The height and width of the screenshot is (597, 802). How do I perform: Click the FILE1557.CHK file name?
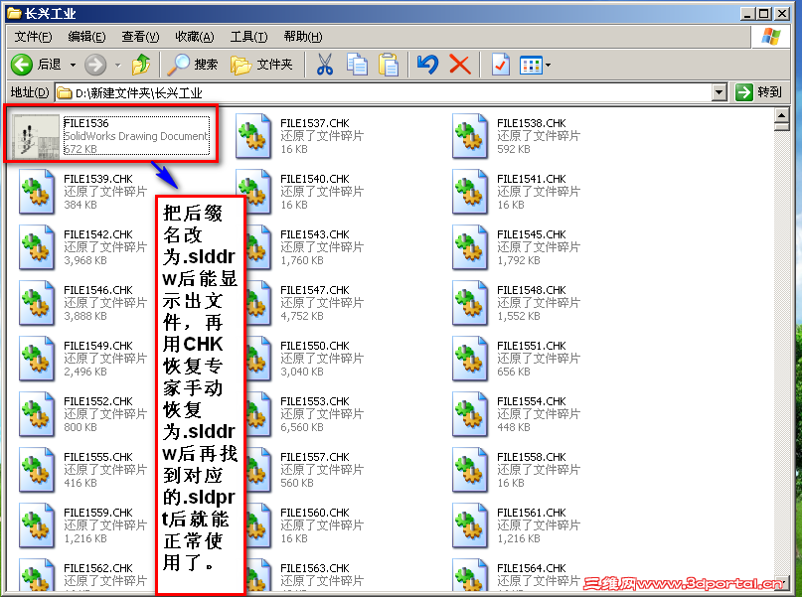[x=315, y=458]
